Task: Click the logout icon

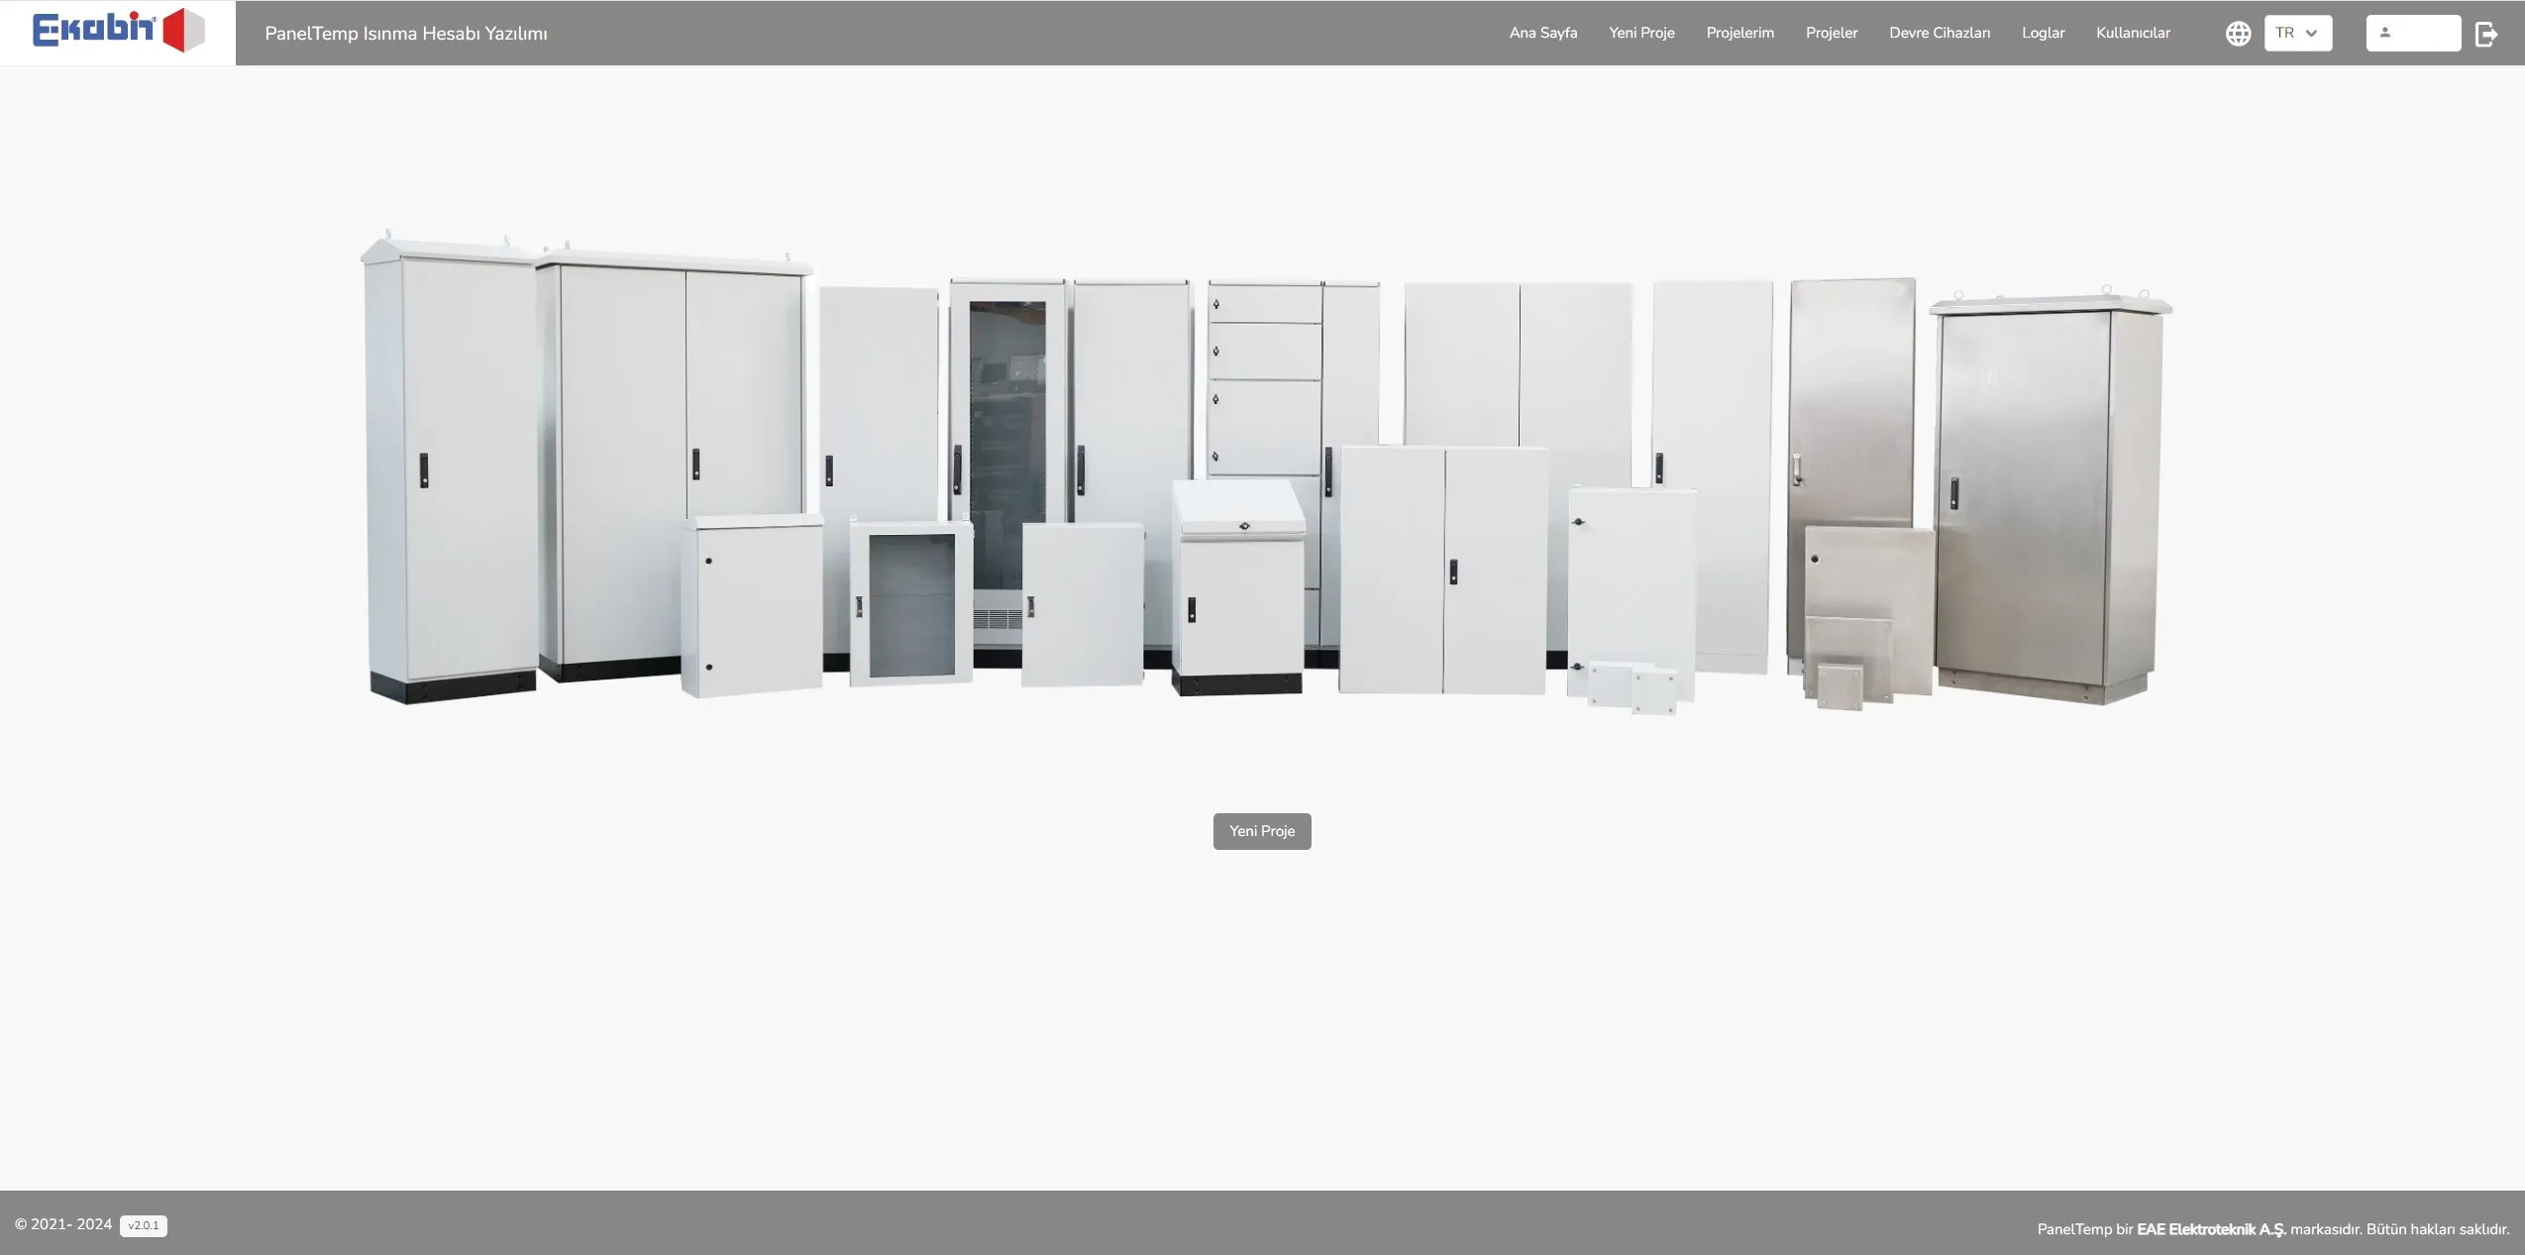Action: coord(2486,34)
